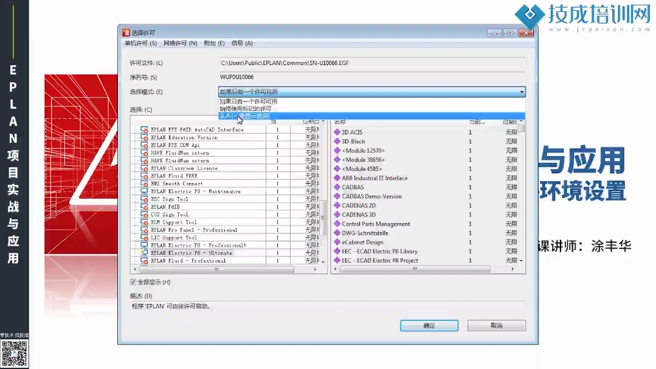Screen dimensions: 656x369
Task: Open the 网络许可 (N) menu
Action: click(180, 43)
